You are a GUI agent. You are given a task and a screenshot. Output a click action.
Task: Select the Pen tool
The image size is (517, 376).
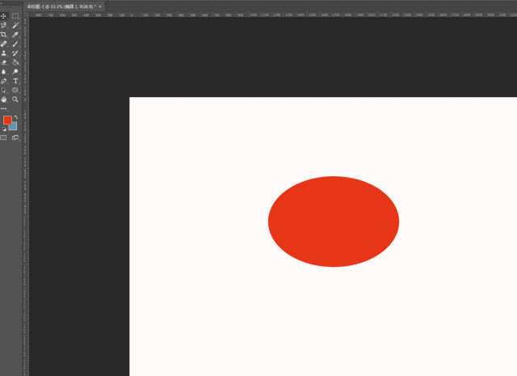4,81
